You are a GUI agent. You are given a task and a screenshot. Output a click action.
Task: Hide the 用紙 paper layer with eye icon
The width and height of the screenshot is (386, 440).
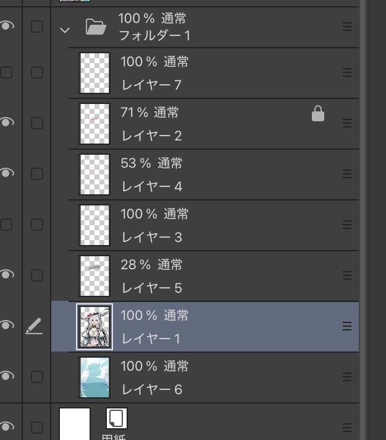7,426
